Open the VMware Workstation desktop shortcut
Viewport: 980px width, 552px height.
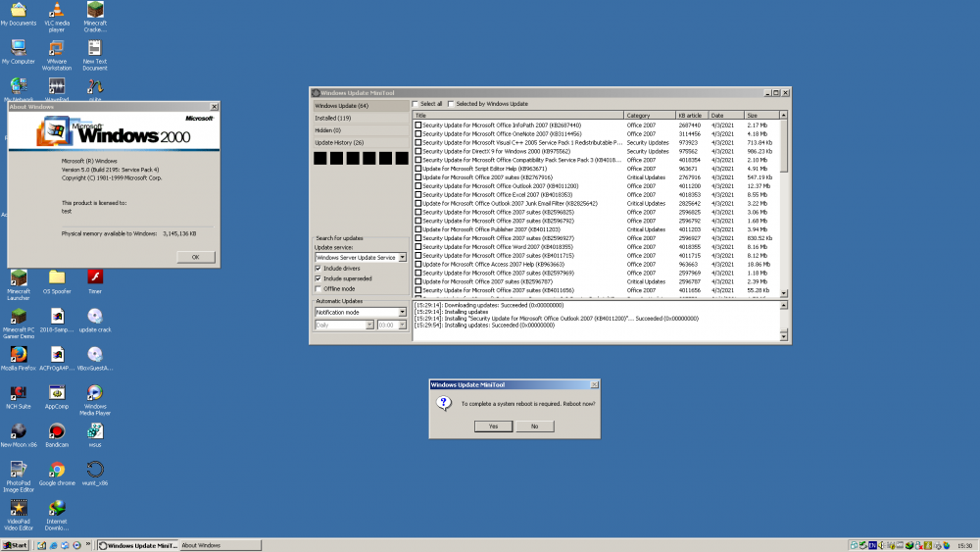[x=56, y=55]
